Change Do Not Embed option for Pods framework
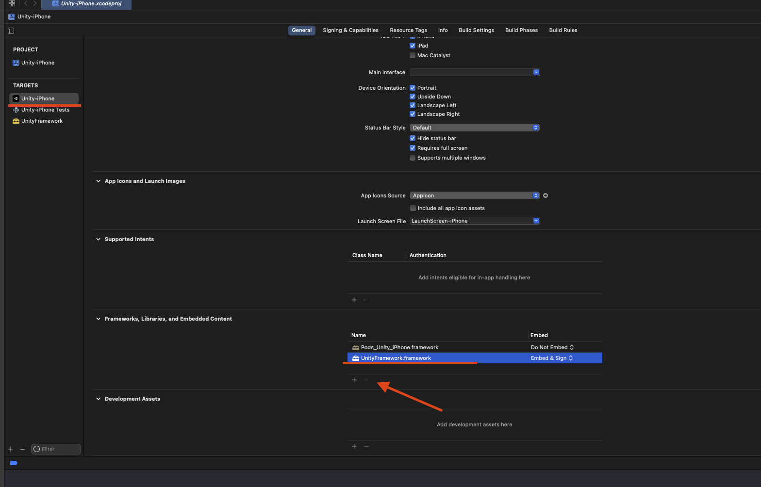 tap(552, 347)
